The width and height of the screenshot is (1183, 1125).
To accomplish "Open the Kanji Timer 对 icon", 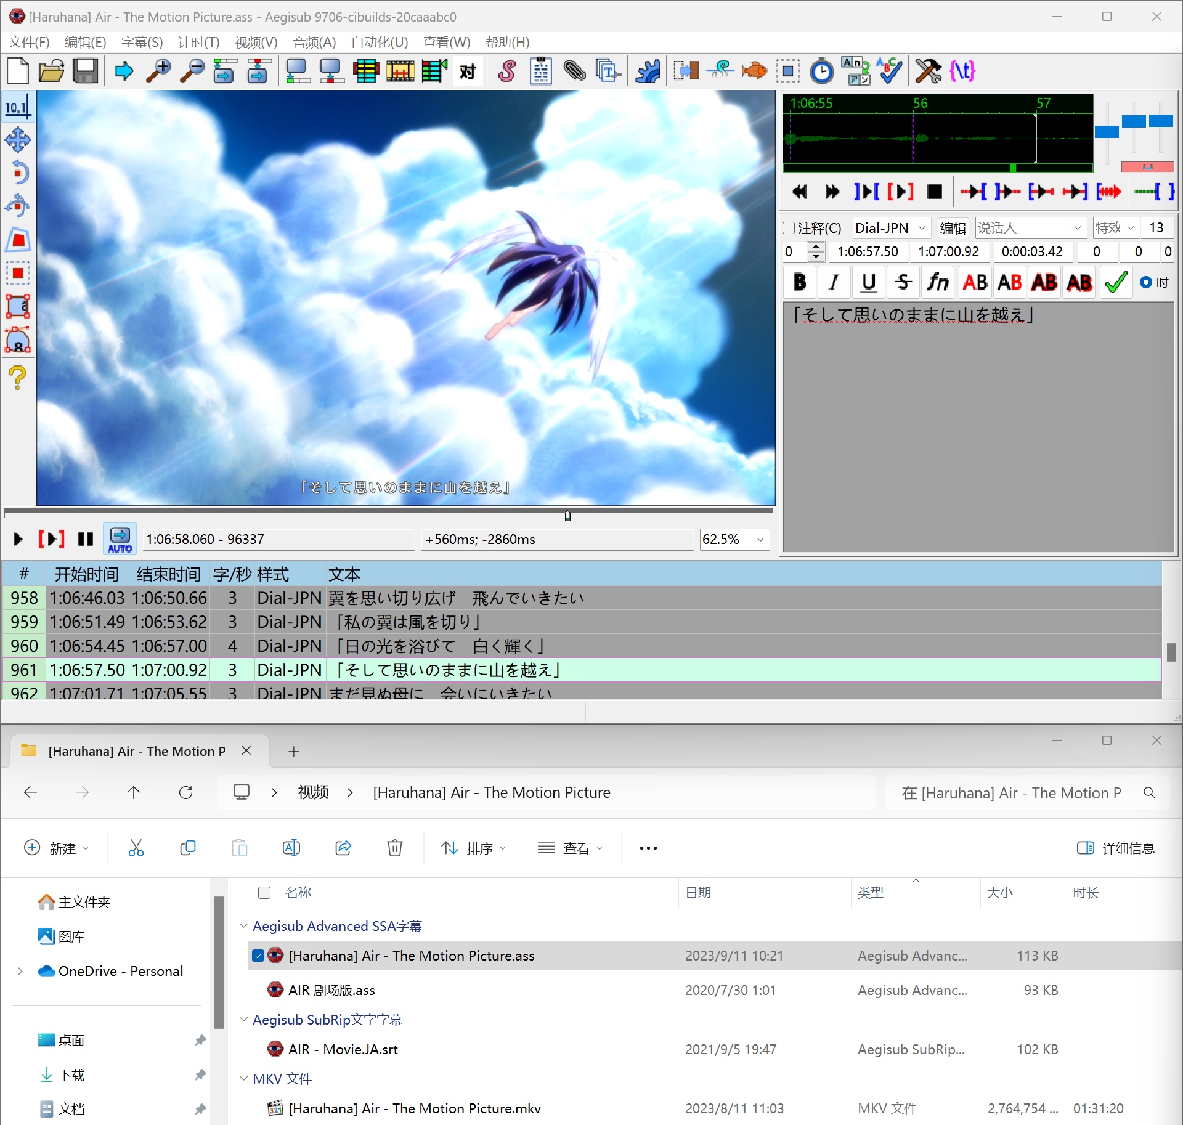I will (468, 71).
